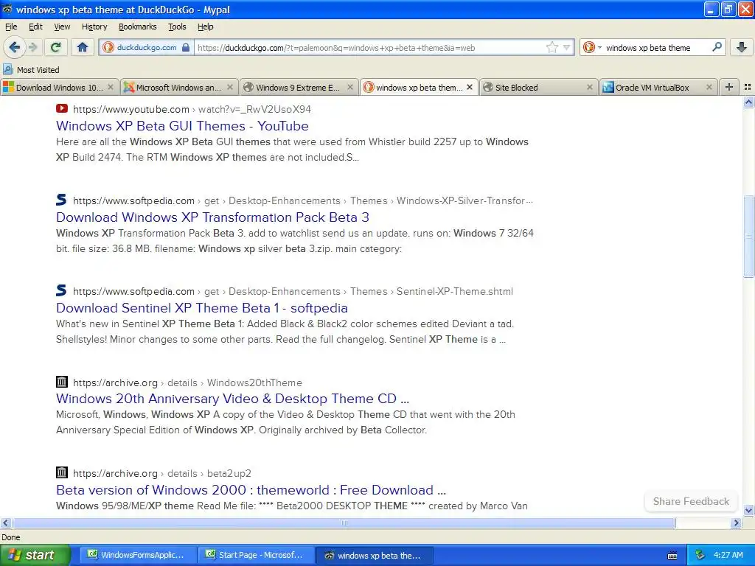This screenshot has height=566, width=755.
Task: Close the Windows 9 Extreme E... tab
Action: [x=350, y=87]
